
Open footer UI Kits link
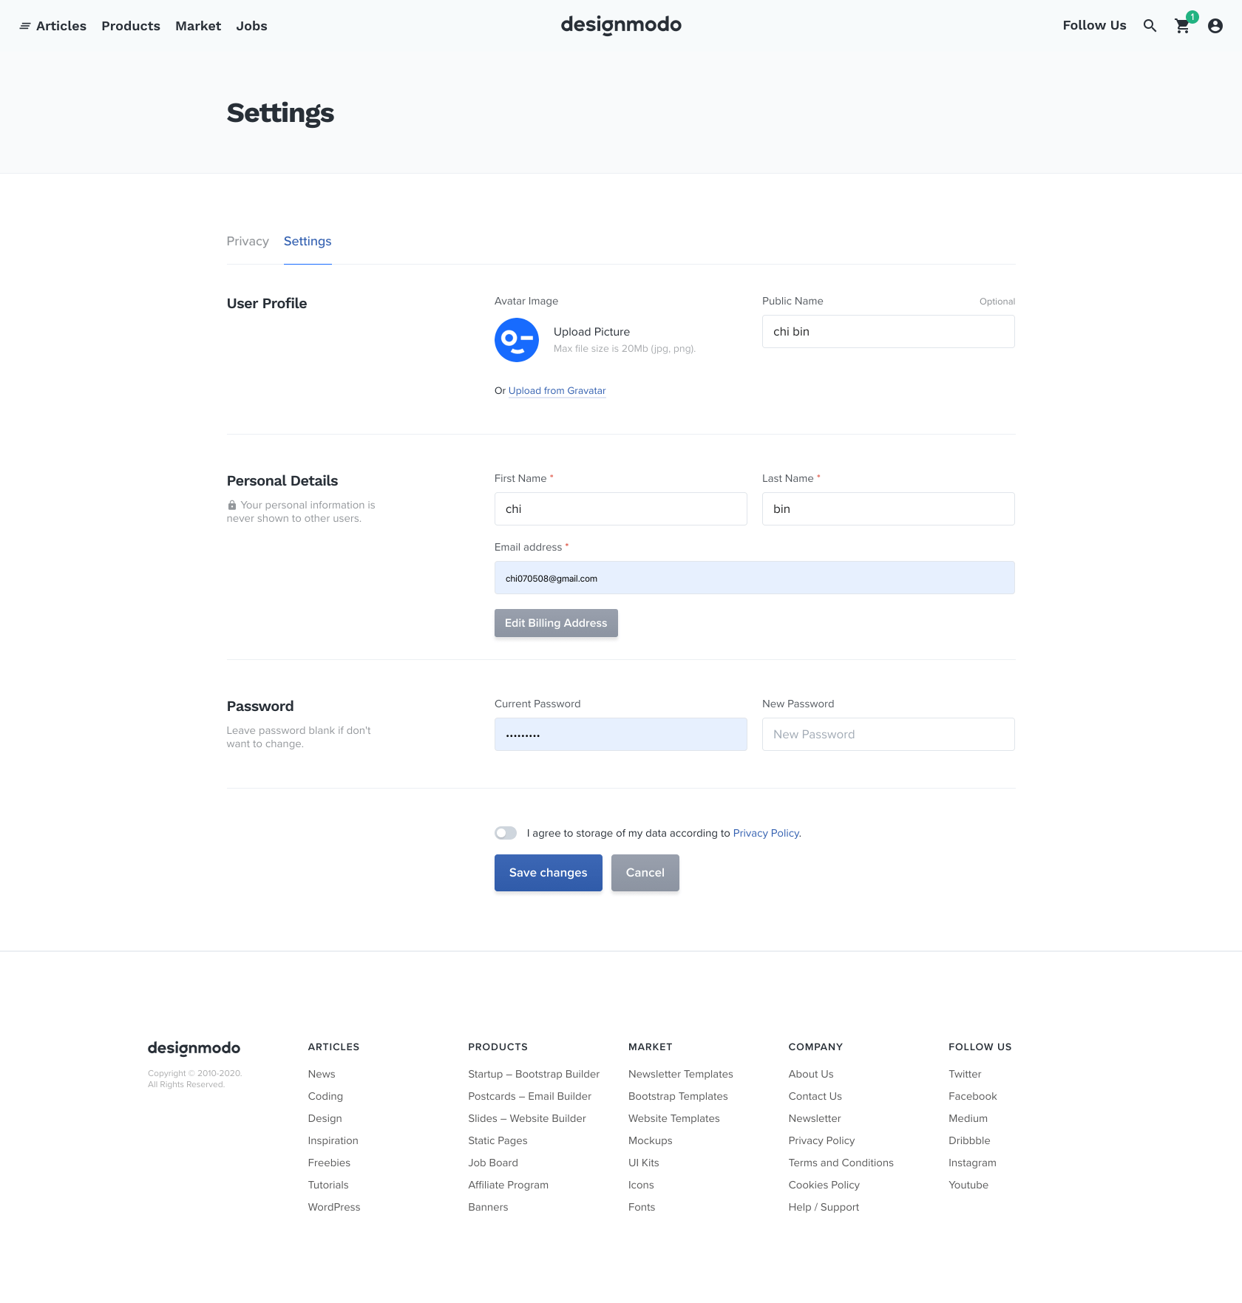(644, 1163)
